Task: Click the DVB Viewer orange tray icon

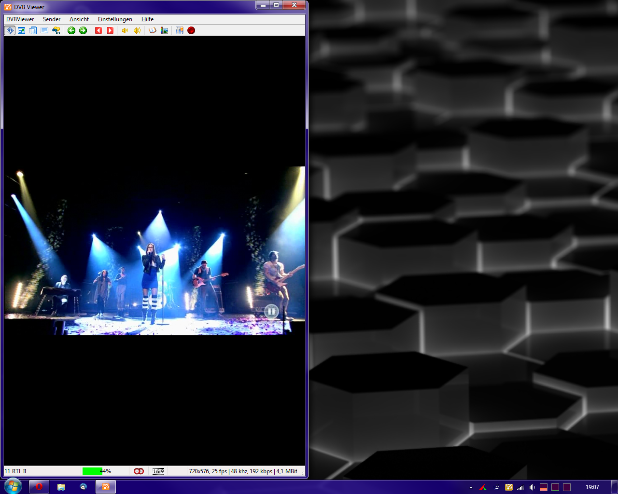Action: pyautogui.click(x=508, y=487)
